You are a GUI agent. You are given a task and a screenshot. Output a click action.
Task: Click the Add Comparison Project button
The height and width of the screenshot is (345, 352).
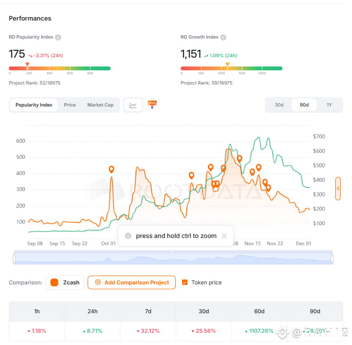131,282
